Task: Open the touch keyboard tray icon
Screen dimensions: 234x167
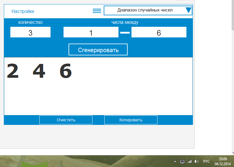Action: pyautogui.click(x=182, y=161)
